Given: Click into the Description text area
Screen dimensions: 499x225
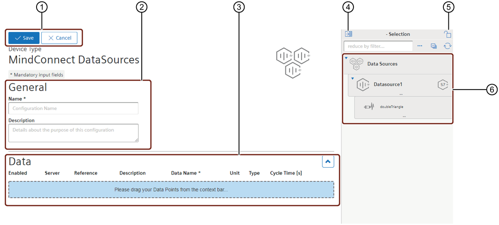Looking at the screenshot, I should 74,133.
